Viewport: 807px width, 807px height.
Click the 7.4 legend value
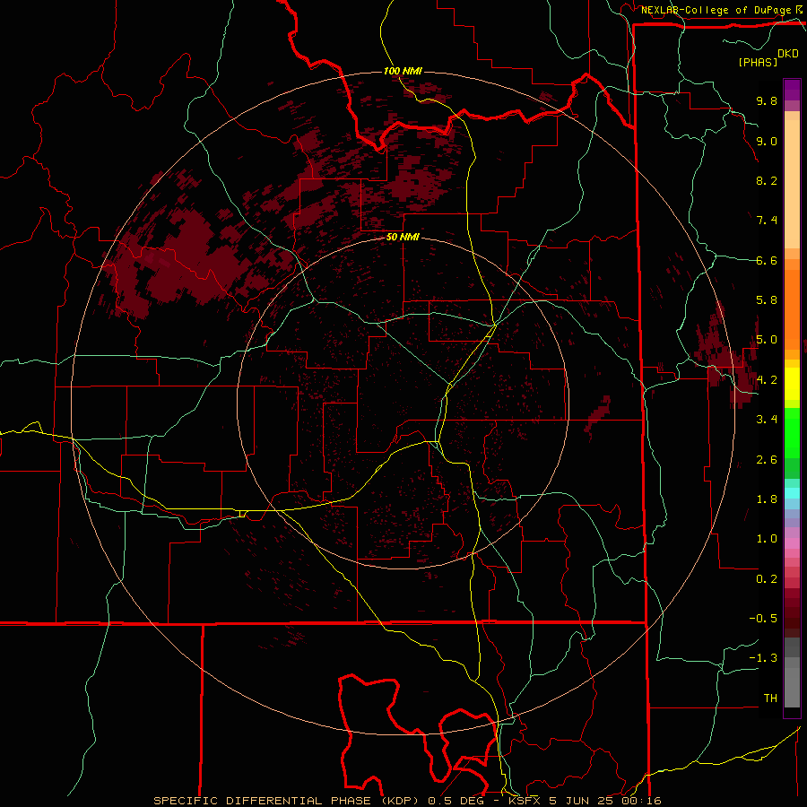[x=767, y=221]
